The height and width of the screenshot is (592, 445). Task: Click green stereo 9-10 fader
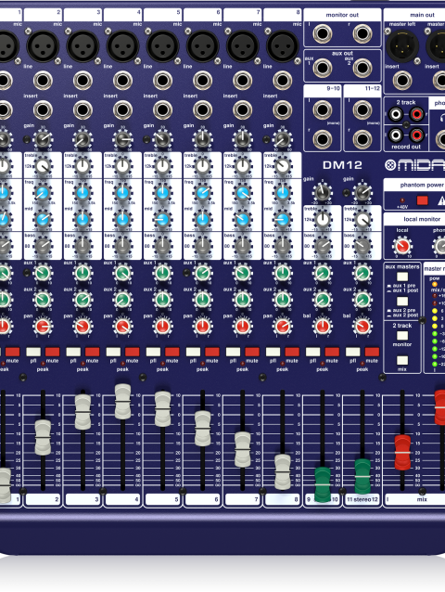[x=323, y=484]
